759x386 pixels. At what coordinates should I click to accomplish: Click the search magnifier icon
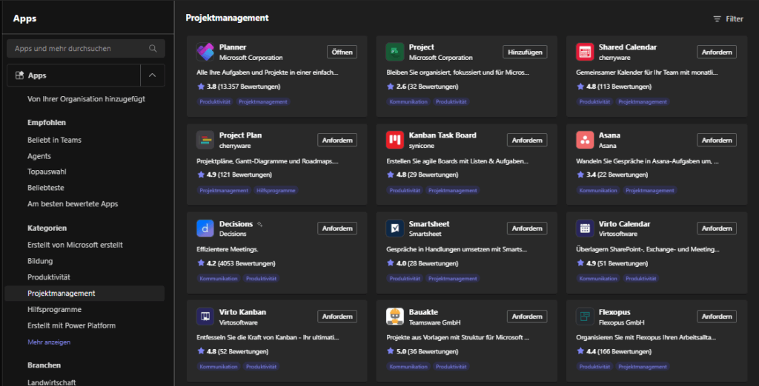point(153,48)
